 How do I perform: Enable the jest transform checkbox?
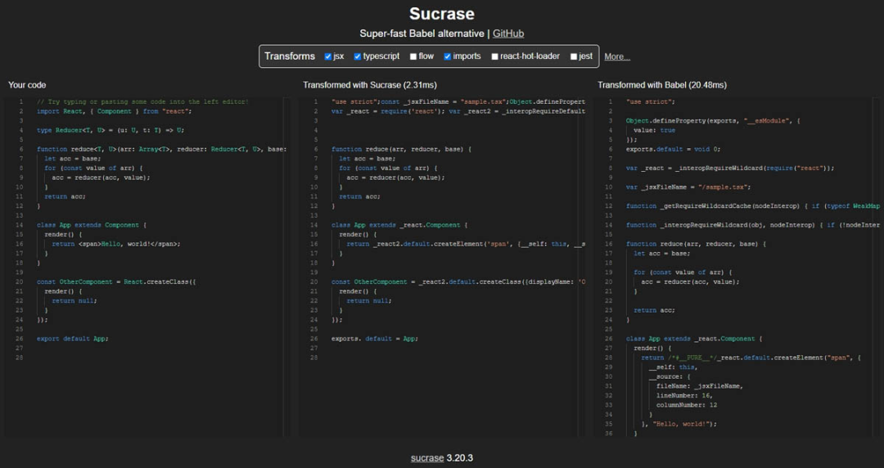[x=574, y=56]
